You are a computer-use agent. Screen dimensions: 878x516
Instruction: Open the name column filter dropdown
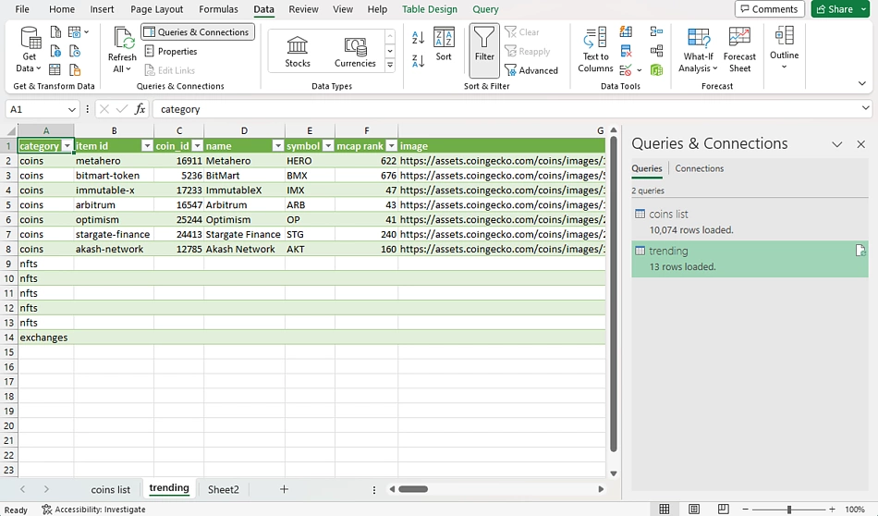(278, 146)
